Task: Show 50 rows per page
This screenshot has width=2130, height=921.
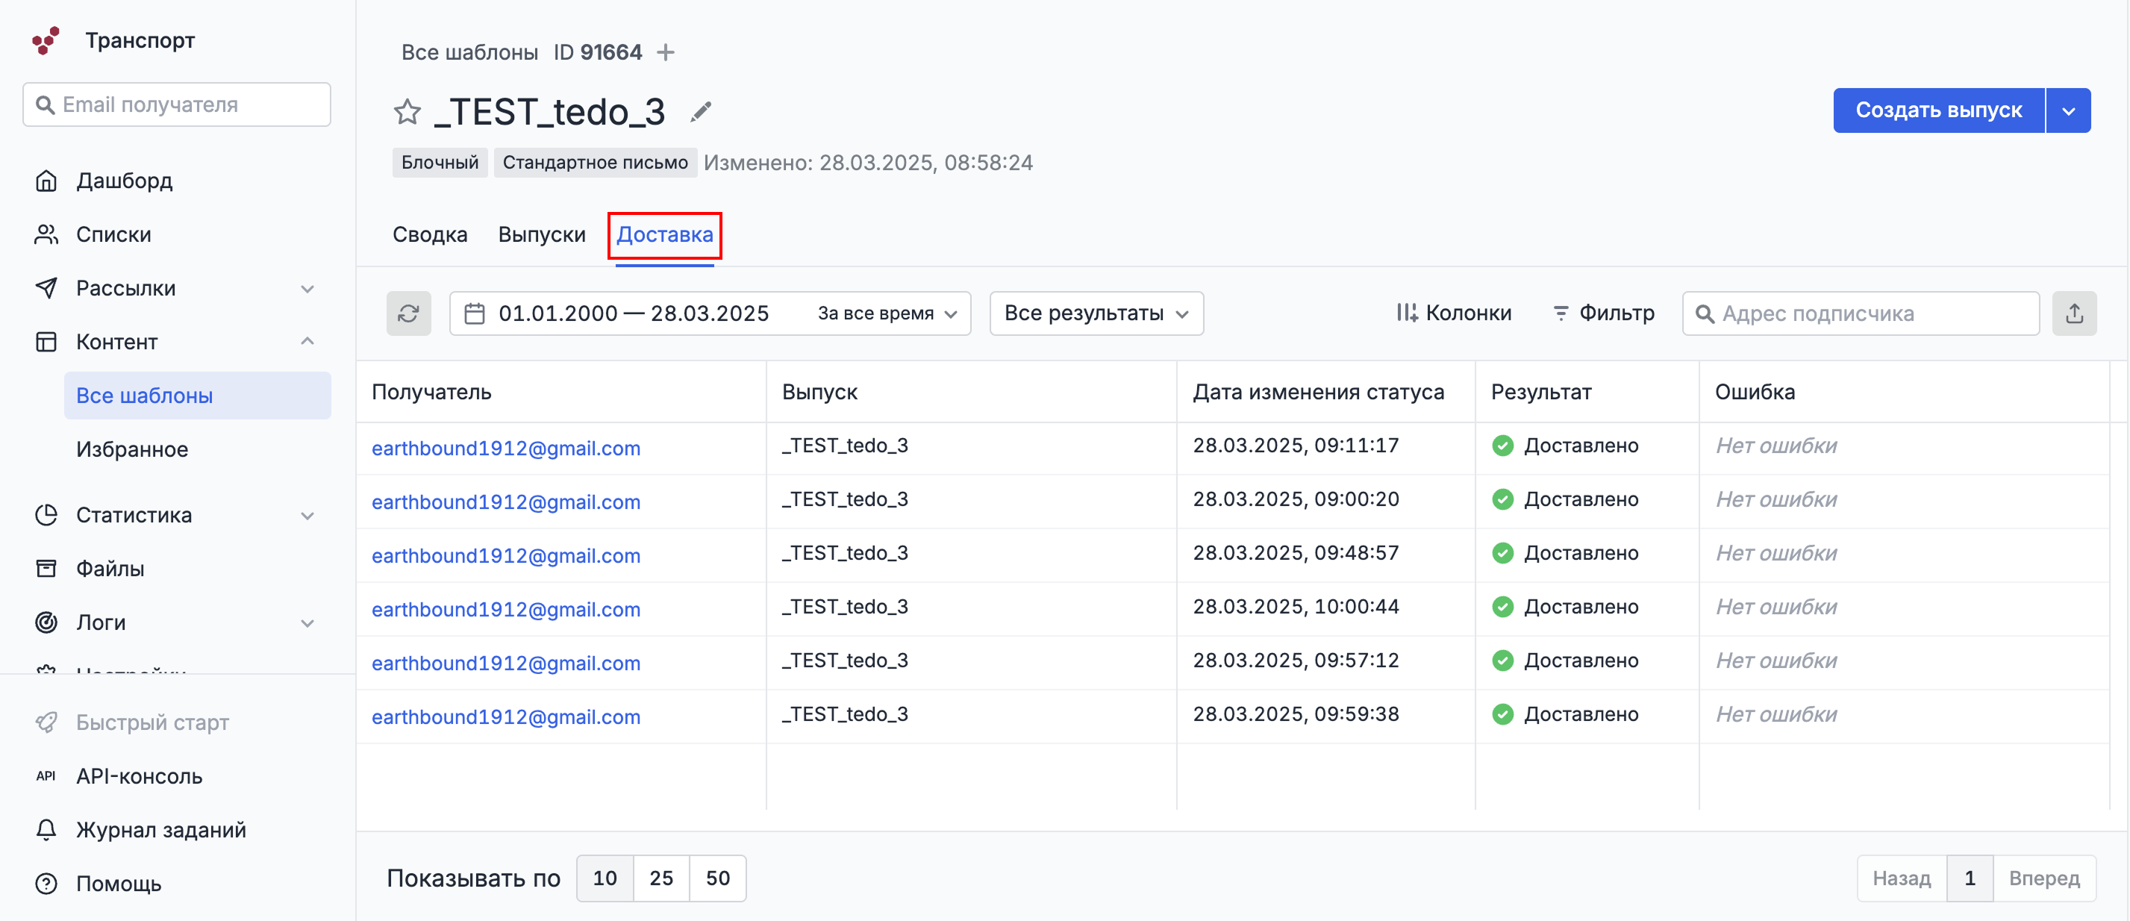Action: coord(717,878)
